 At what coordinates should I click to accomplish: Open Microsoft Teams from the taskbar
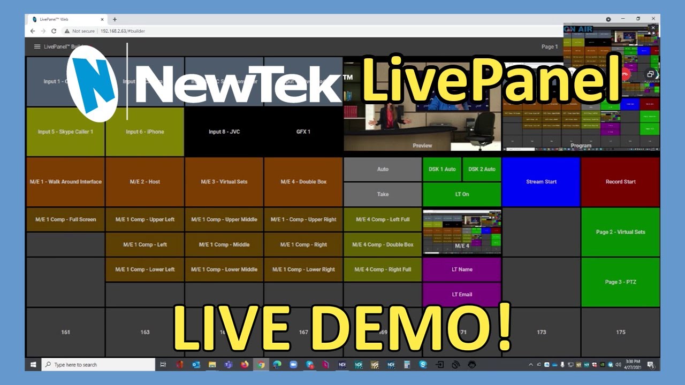[229, 365]
